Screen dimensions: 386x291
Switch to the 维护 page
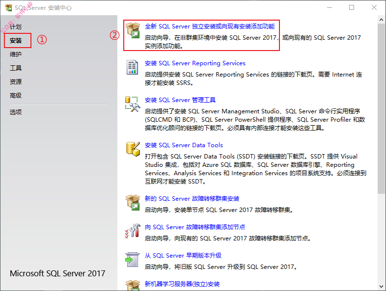(16, 54)
